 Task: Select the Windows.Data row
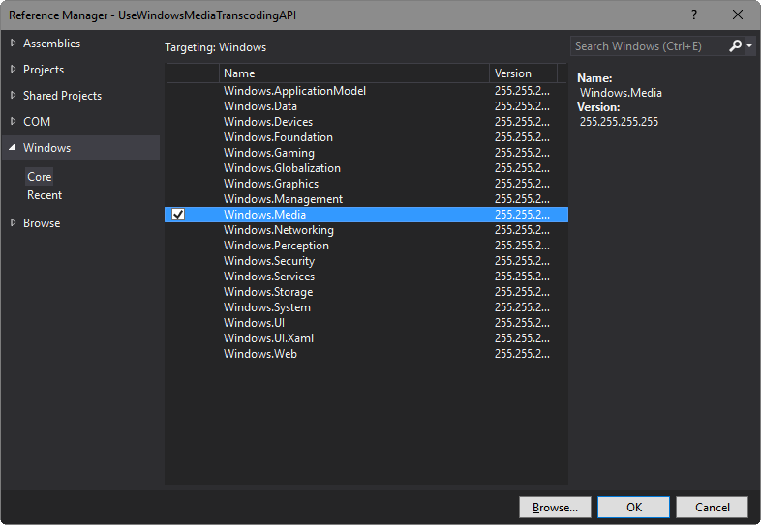point(366,106)
